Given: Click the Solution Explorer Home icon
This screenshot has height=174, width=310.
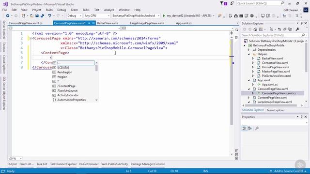Looking at the screenshot, I should (255, 29).
